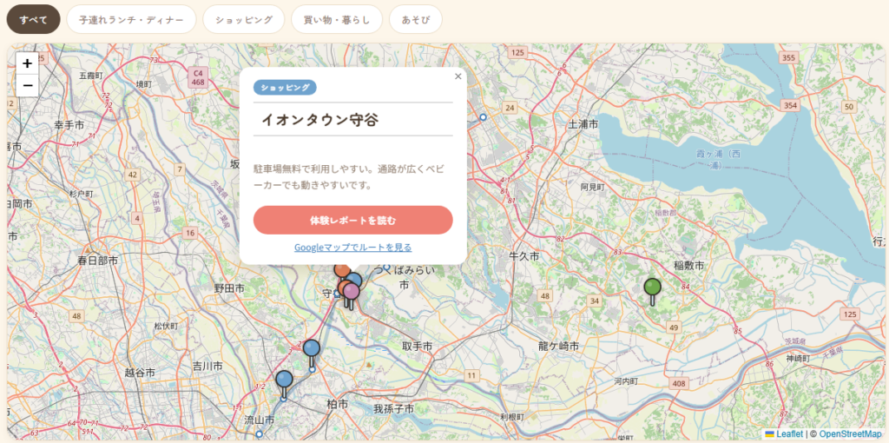Image resolution: width=889 pixels, height=443 pixels.
Task: Click popup title イオンタウン守谷
Action: pyautogui.click(x=319, y=120)
